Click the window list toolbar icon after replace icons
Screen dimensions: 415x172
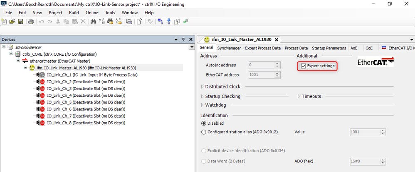[x=129, y=22]
